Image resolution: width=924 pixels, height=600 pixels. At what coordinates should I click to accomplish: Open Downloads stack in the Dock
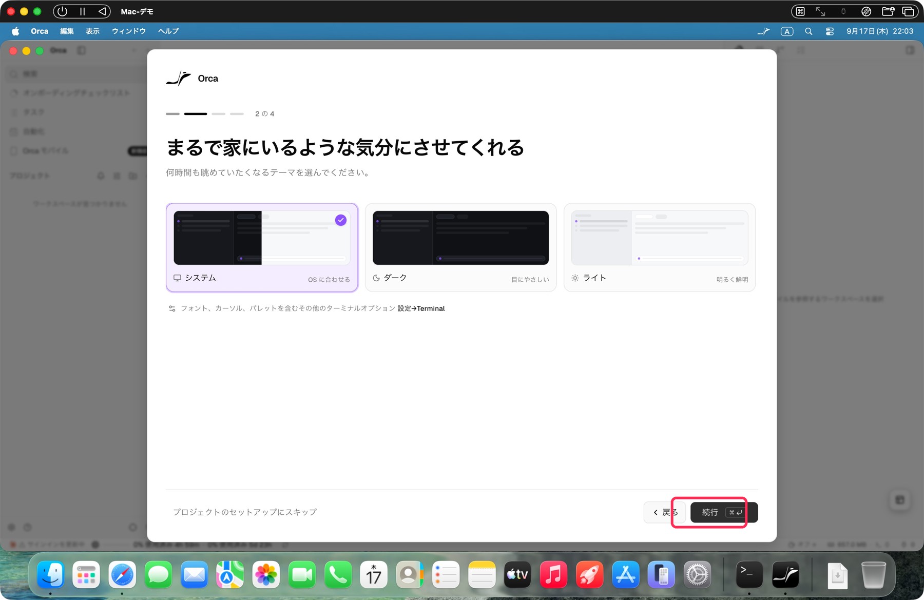[x=837, y=574]
